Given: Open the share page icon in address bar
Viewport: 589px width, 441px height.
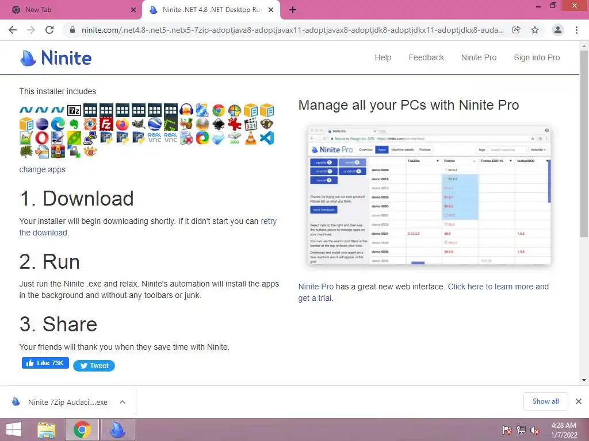Looking at the screenshot, I should [x=517, y=30].
